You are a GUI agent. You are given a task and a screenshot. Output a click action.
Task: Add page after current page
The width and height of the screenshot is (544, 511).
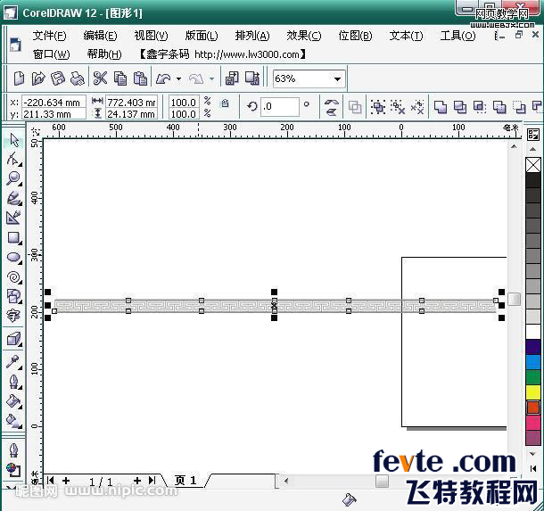pyautogui.click(x=137, y=481)
